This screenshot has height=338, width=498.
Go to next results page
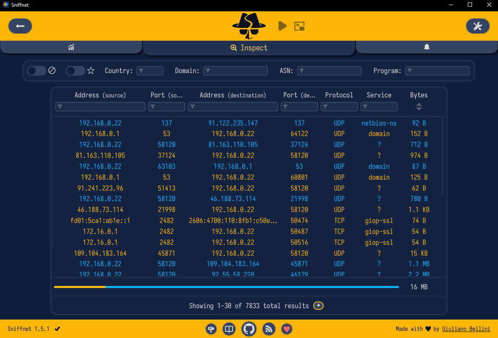click(318, 306)
